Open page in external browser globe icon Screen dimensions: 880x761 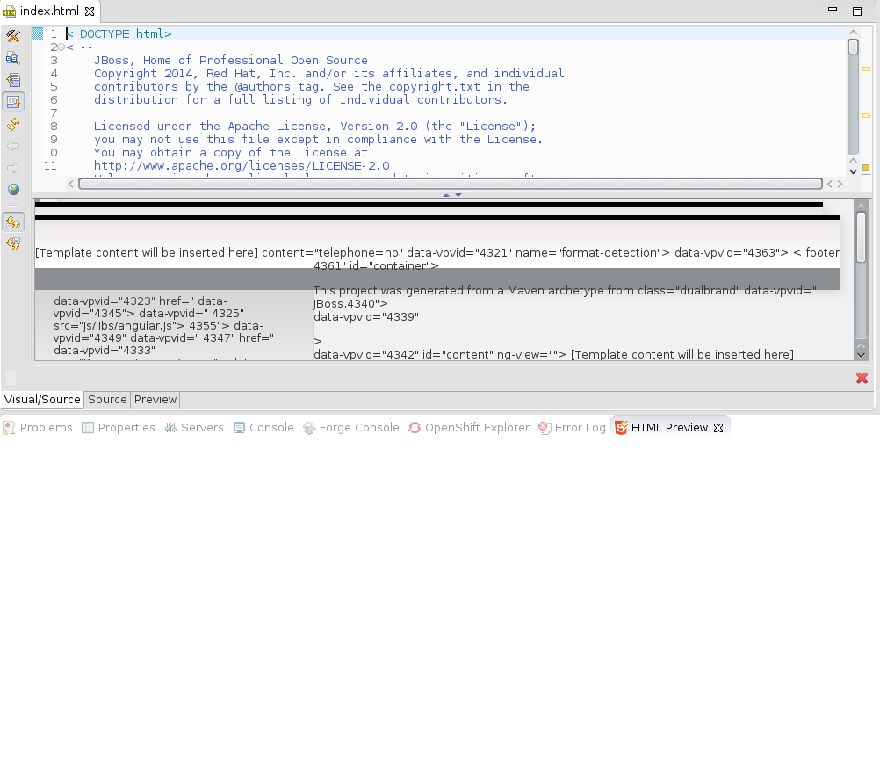point(13,189)
